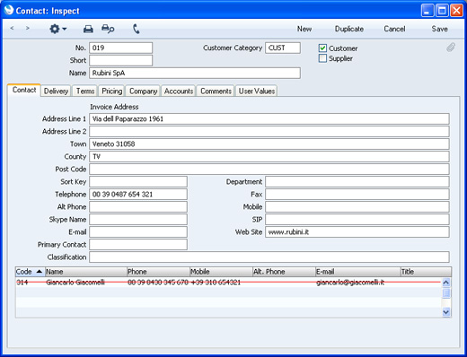Image resolution: width=467 pixels, height=357 pixels.
Task: Click the County field
Action: point(269,156)
